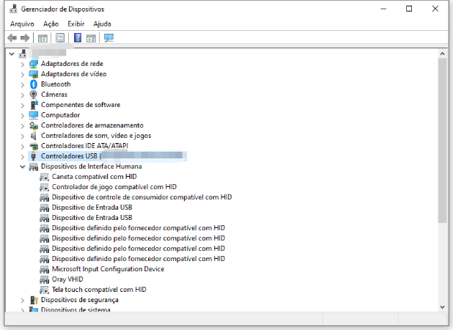Expand Adaptadores de rede
This screenshot has height=330, width=453.
[23, 64]
